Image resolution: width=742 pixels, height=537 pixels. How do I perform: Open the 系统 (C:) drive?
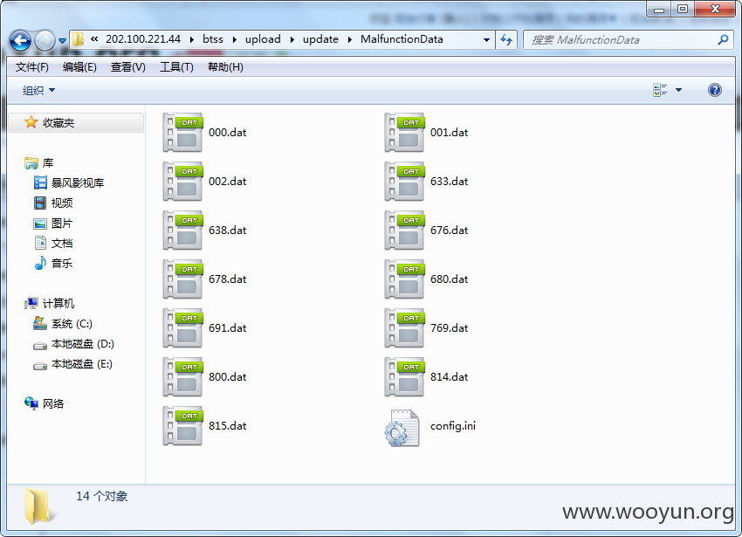tap(63, 323)
